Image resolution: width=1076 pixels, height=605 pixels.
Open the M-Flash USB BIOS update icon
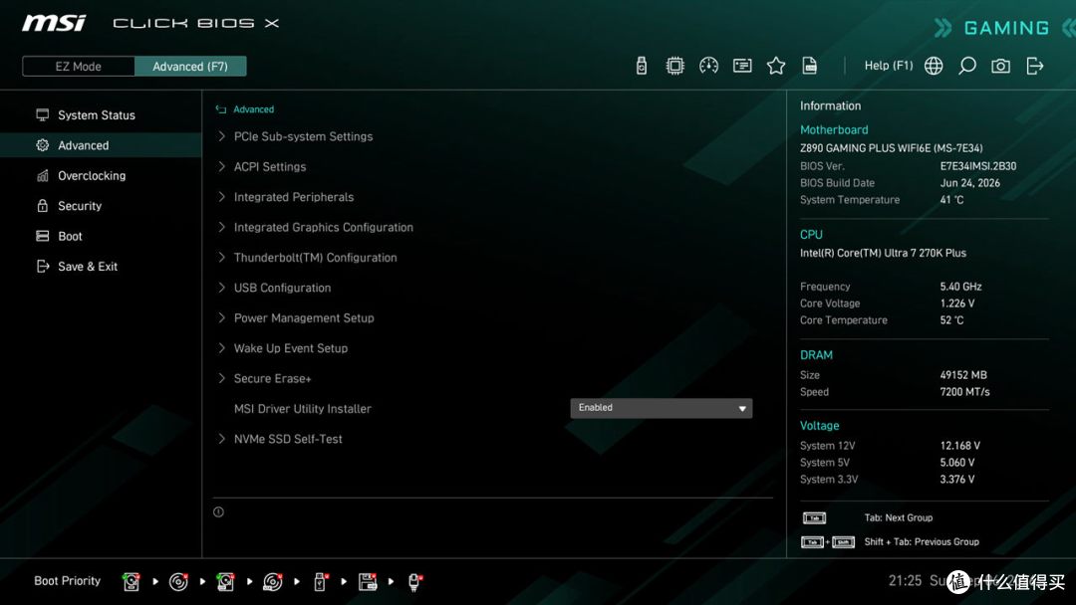[x=642, y=66]
